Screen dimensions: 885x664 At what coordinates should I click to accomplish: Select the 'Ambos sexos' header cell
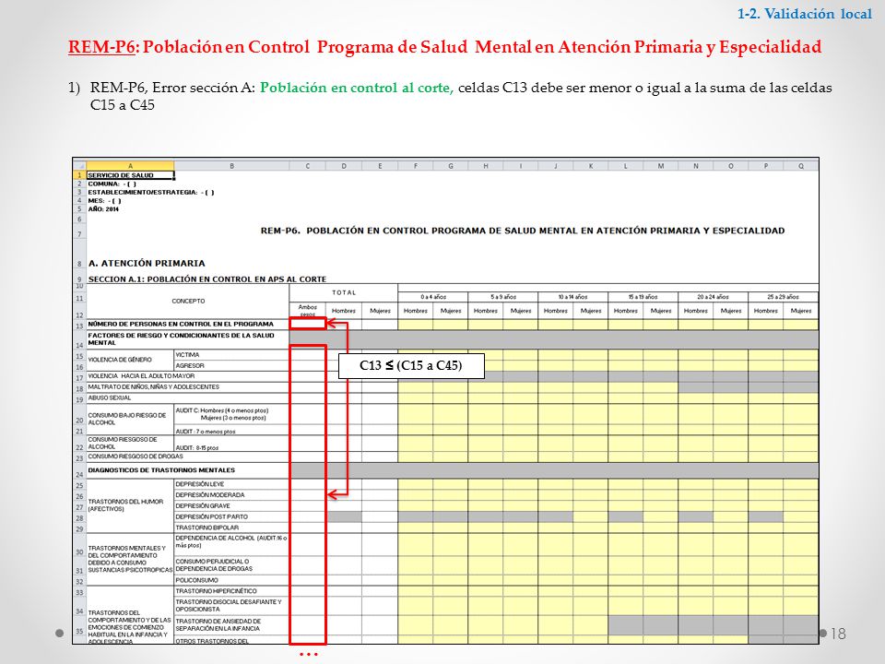click(x=308, y=310)
